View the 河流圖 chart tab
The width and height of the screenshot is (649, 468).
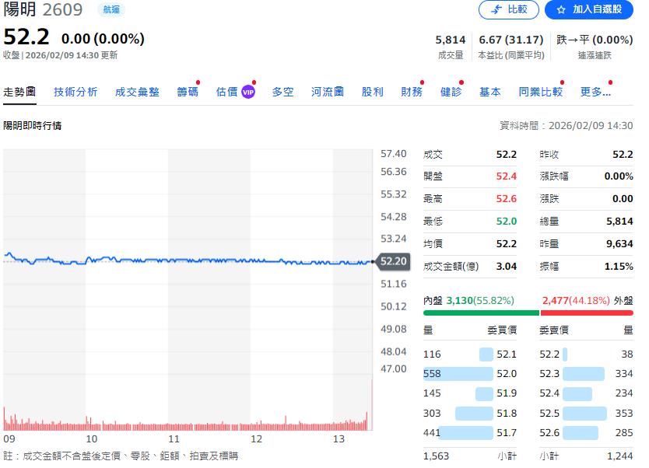coord(327,91)
